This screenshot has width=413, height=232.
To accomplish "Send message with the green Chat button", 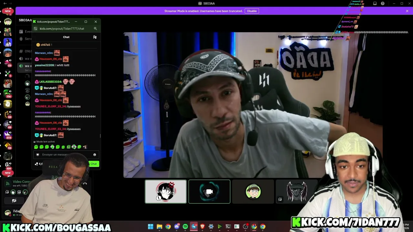I will click(x=94, y=164).
